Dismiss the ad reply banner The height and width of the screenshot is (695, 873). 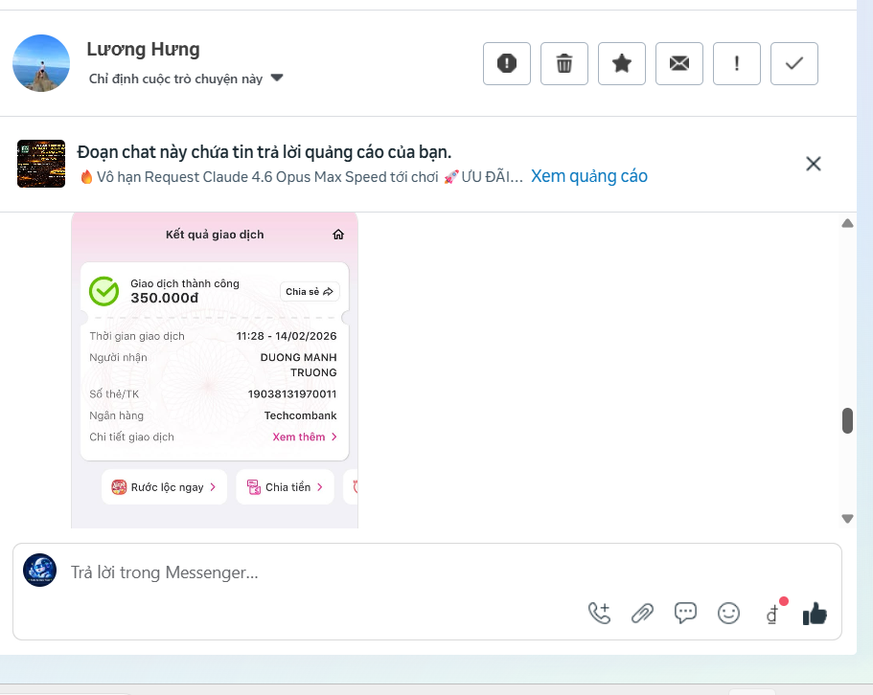tap(814, 164)
